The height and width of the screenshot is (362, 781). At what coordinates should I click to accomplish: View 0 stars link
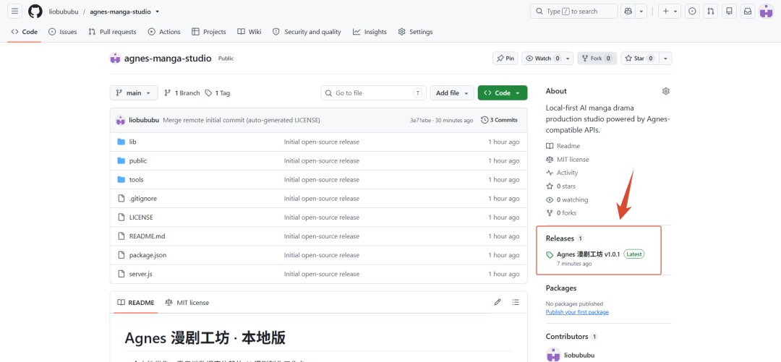561,186
